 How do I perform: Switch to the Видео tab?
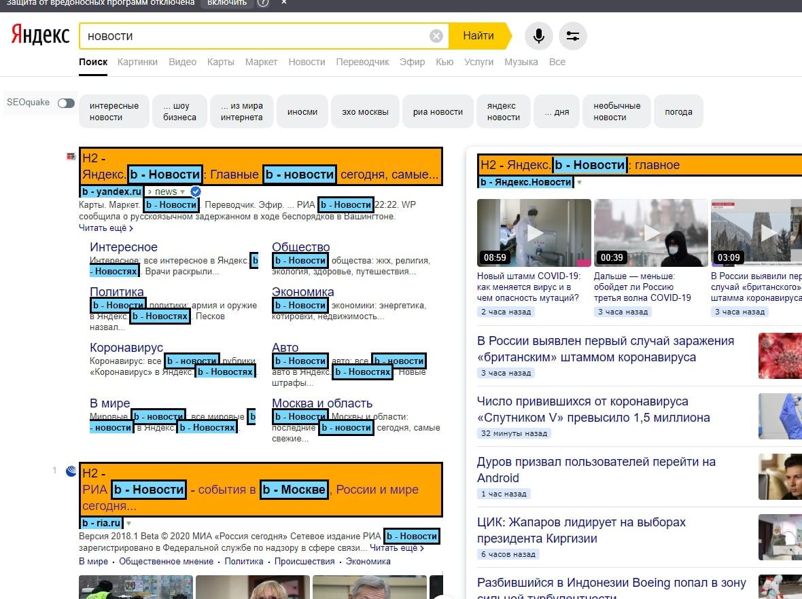coord(183,62)
